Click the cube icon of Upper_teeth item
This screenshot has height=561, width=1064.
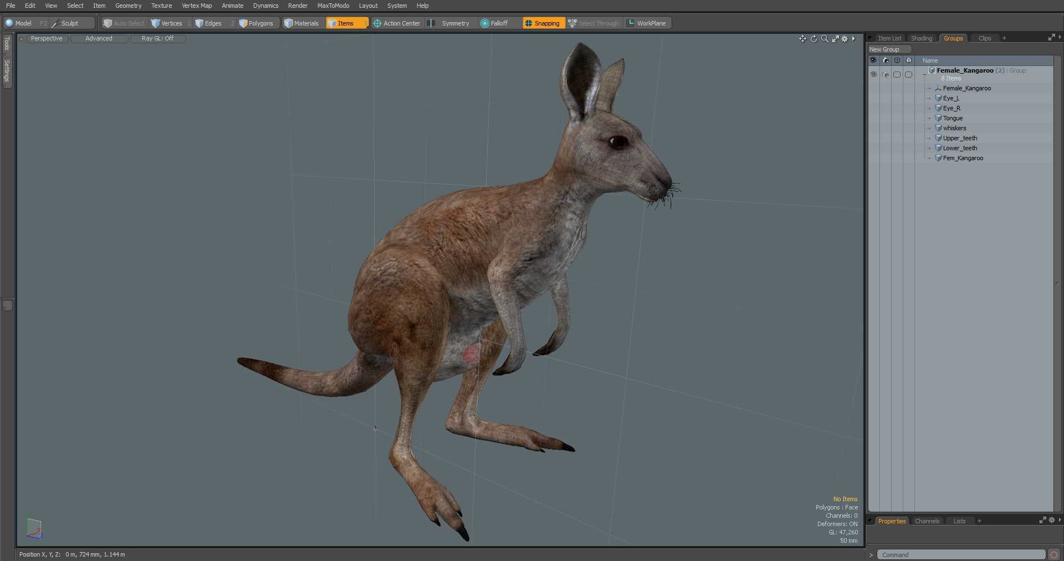coord(938,138)
